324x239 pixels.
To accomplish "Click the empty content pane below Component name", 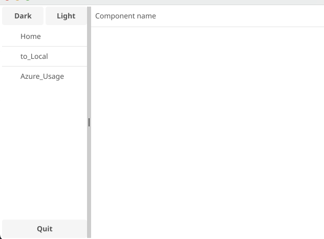I will (x=207, y=132).
